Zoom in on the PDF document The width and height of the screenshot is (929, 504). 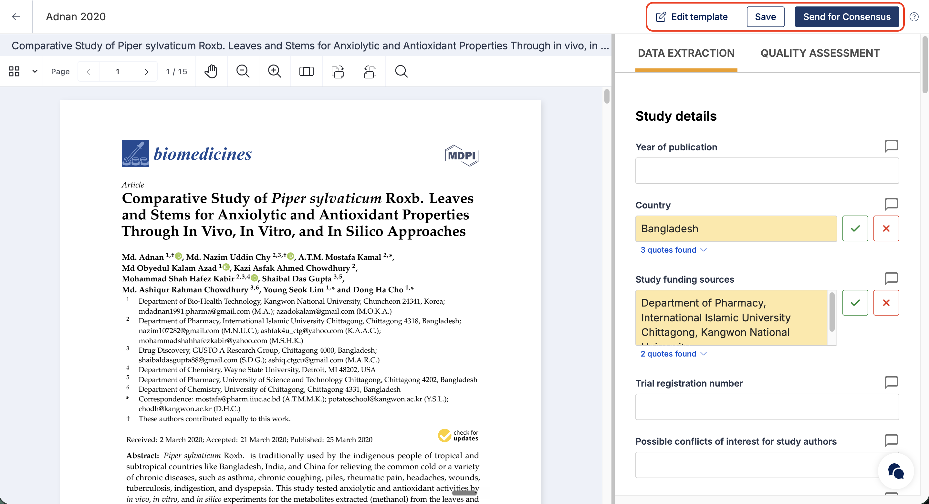275,71
